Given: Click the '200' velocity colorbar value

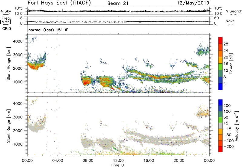Looking at the screenshot, I should click(227, 106).
